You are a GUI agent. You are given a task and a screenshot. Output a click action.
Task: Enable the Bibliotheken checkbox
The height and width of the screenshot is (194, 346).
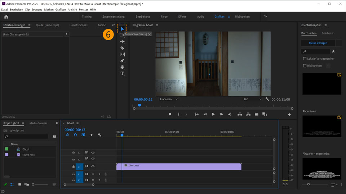(305, 66)
